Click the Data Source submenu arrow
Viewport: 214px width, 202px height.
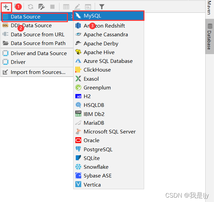tap(72, 17)
